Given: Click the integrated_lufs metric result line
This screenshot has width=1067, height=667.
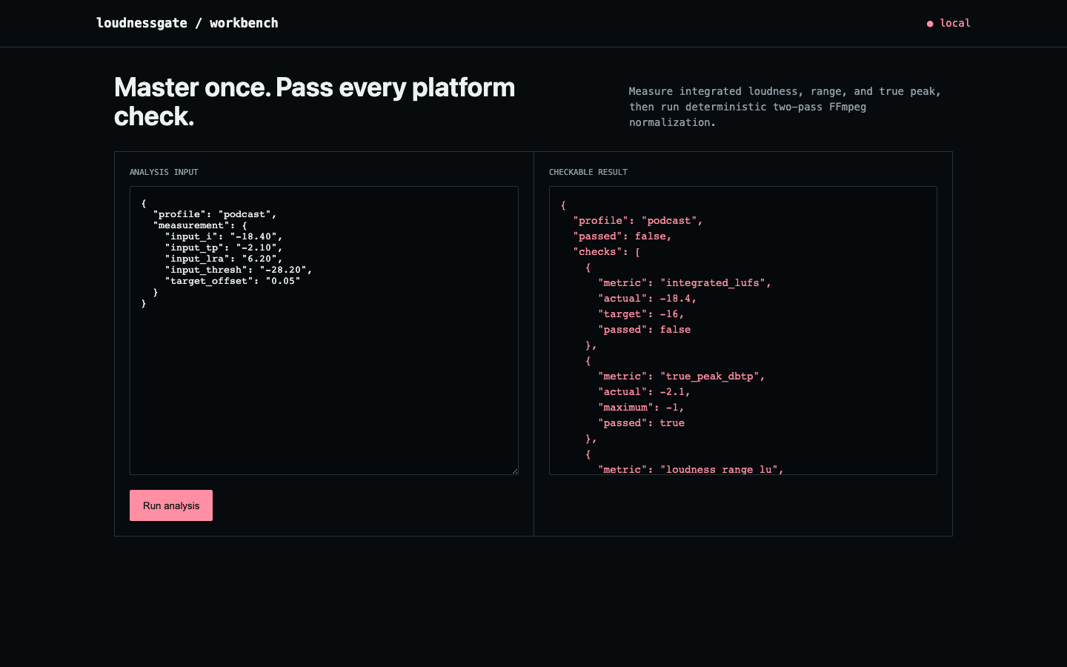Looking at the screenshot, I should 685,283.
